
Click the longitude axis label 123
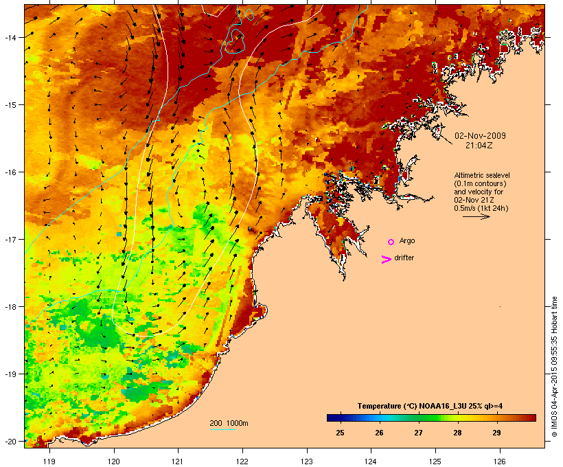[307, 462]
